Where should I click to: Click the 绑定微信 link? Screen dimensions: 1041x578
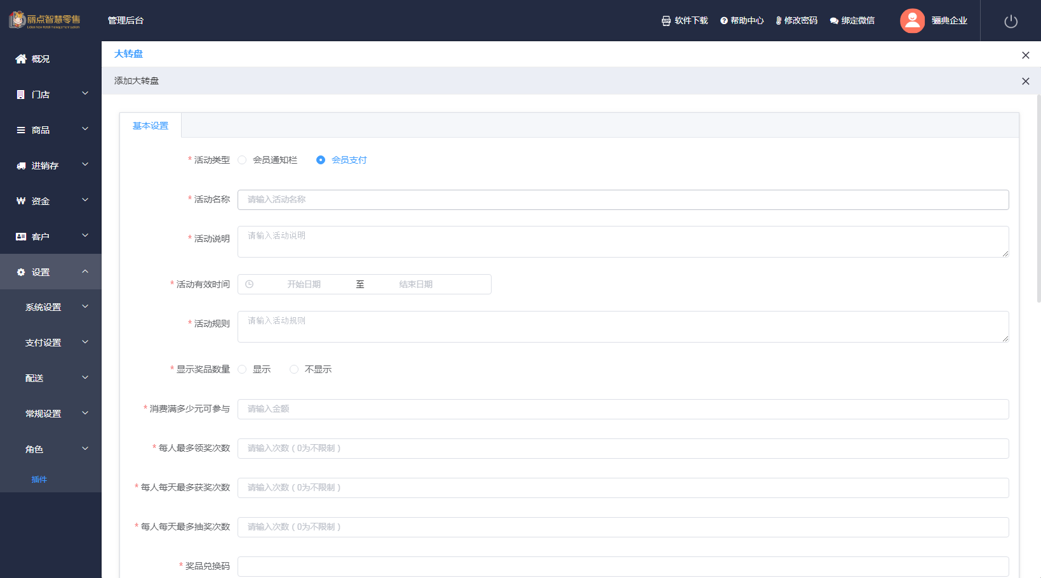click(858, 21)
